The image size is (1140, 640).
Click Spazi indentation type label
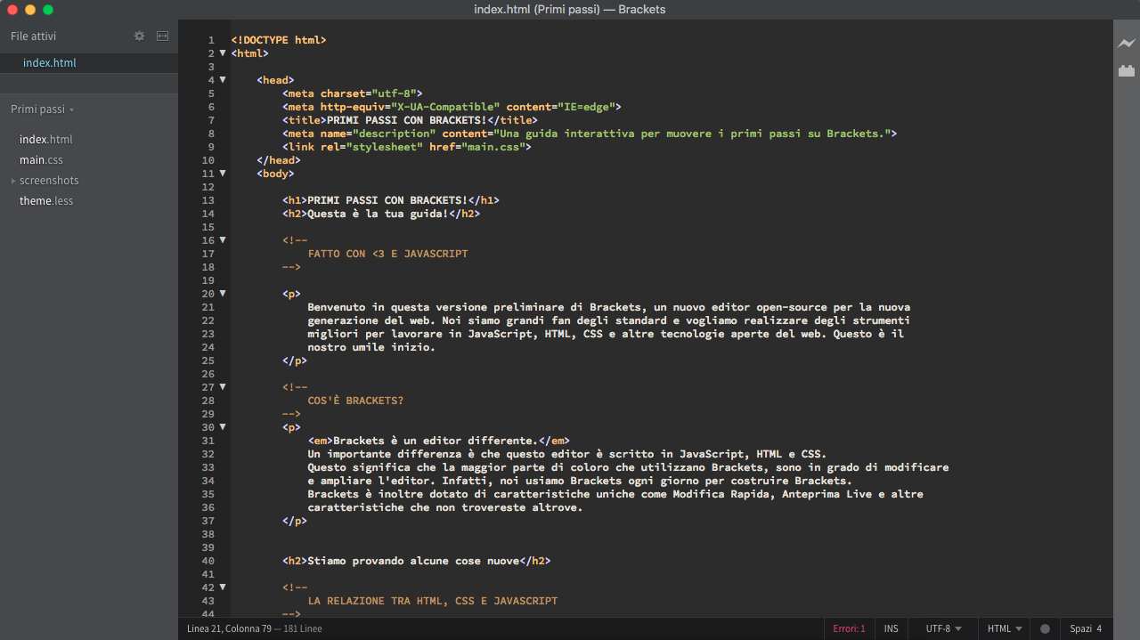click(1080, 628)
